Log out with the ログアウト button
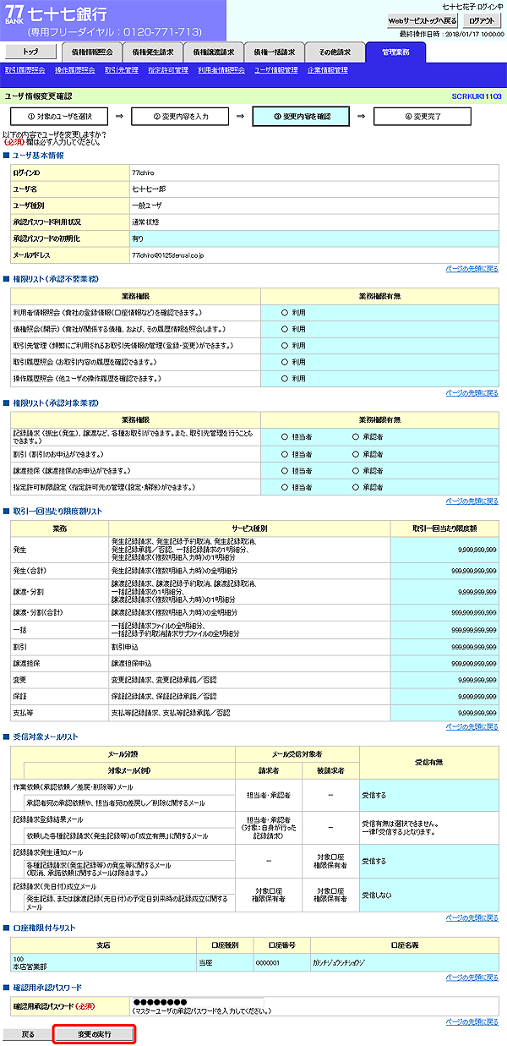The image size is (507, 1046). [482, 20]
